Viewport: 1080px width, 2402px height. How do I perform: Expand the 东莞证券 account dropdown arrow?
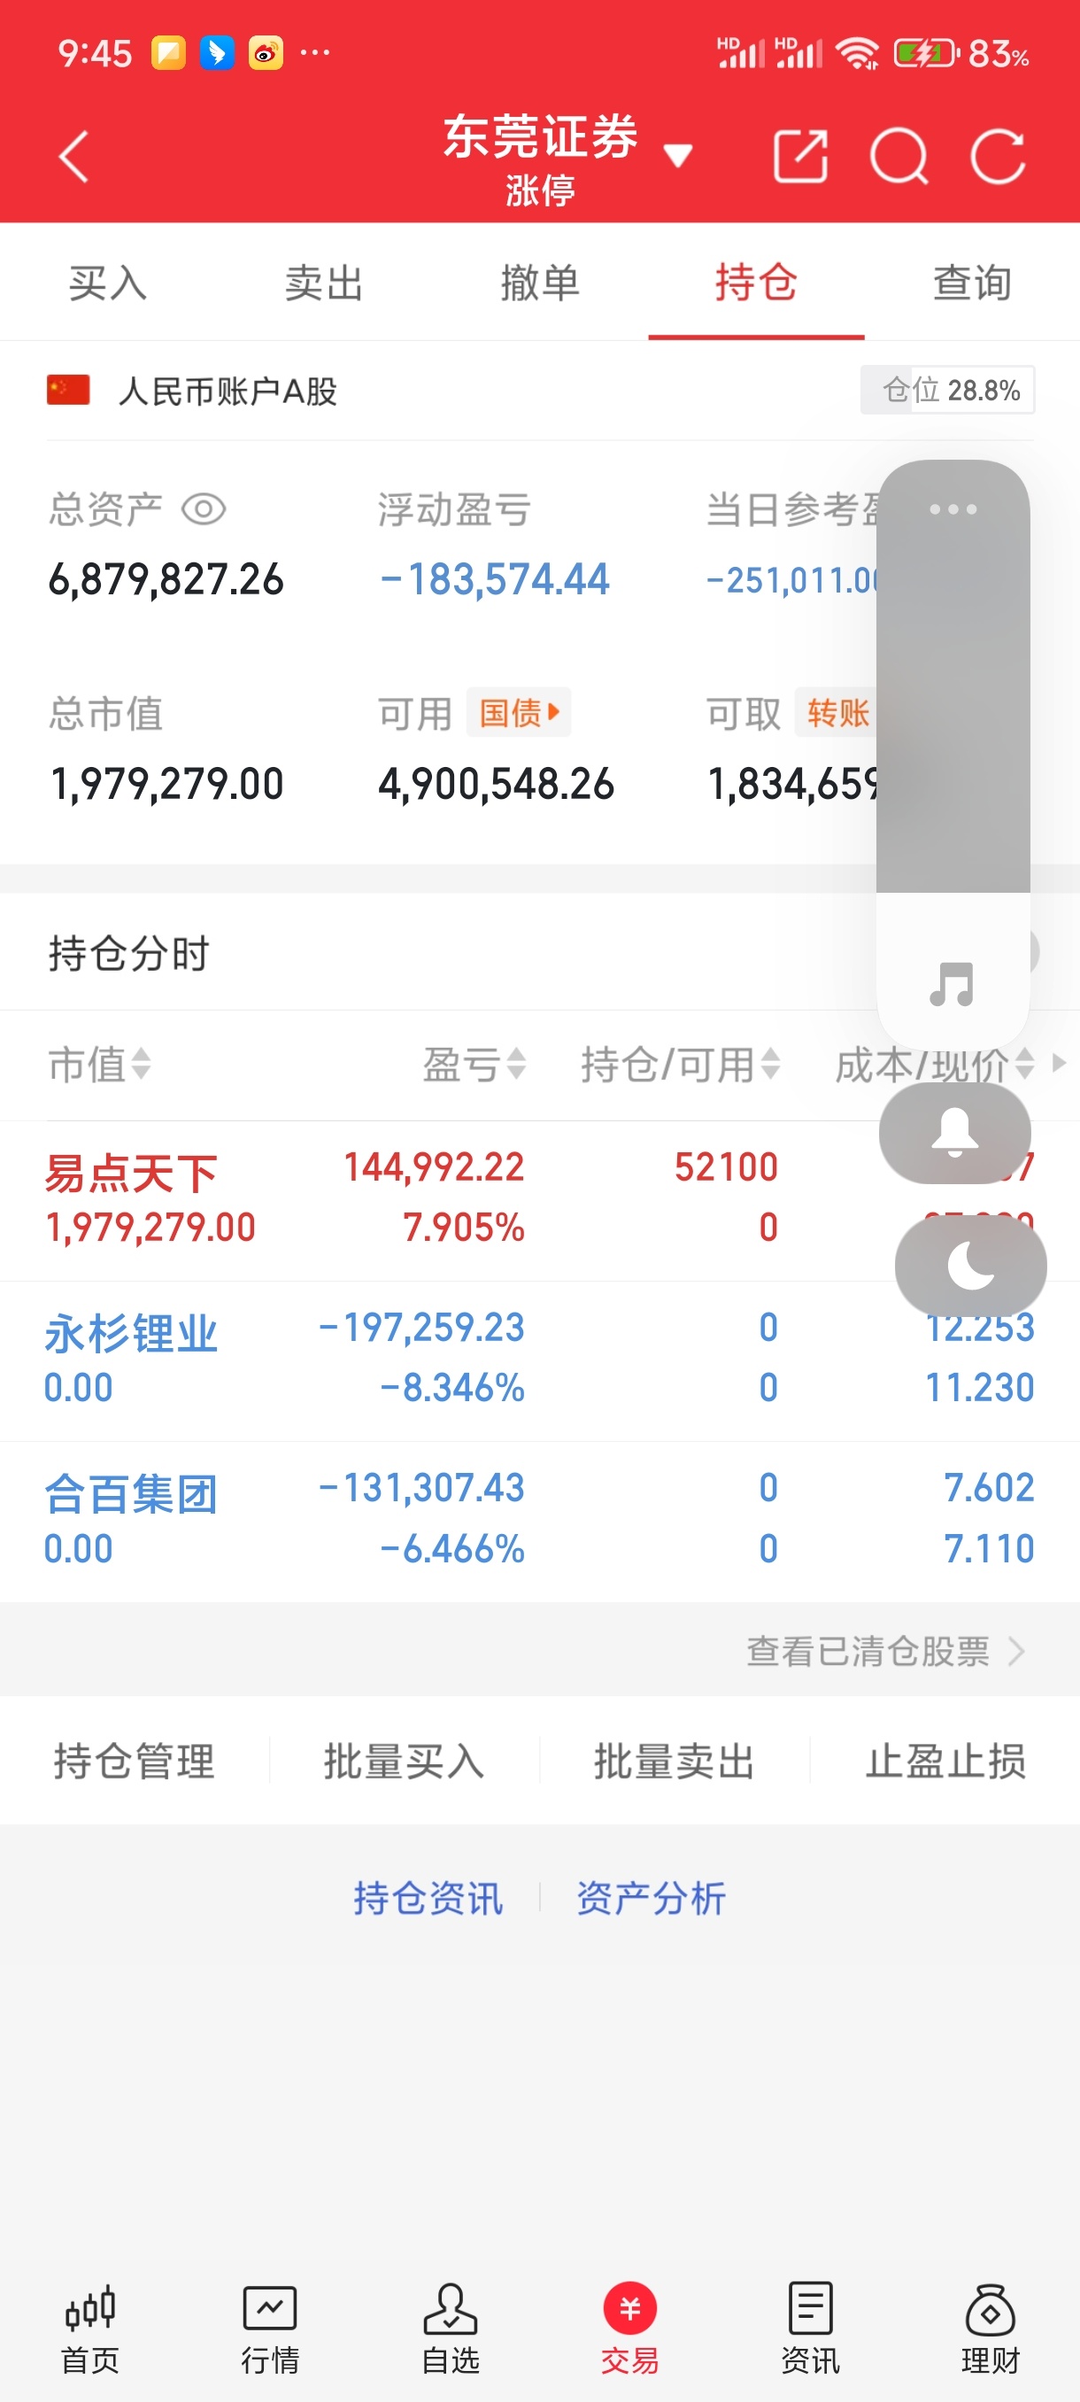click(678, 155)
